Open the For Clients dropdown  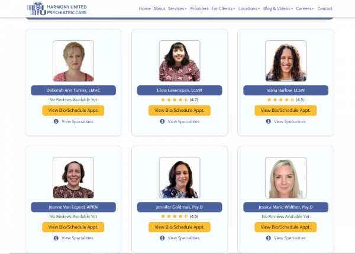coord(223,9)
